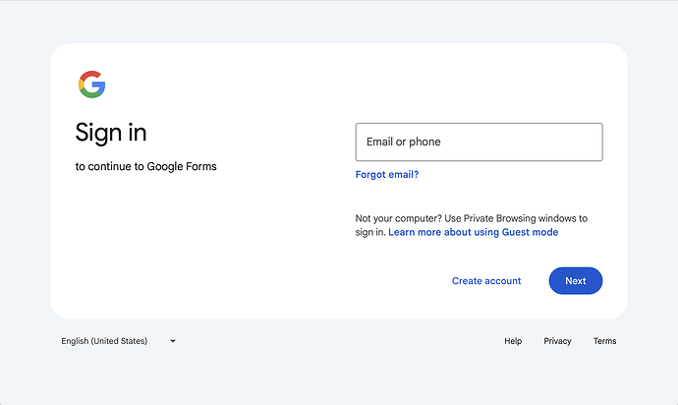Click the Sign in heading
The image size is (678, 405).
coord(111,132)
